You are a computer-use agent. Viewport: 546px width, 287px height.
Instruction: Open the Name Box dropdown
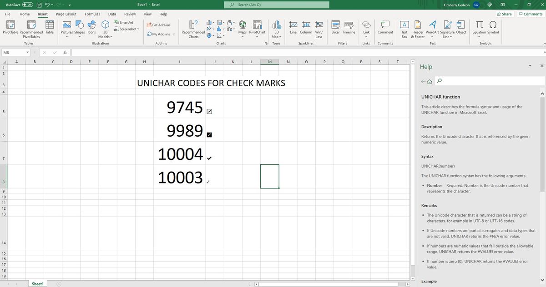[28, 53]
